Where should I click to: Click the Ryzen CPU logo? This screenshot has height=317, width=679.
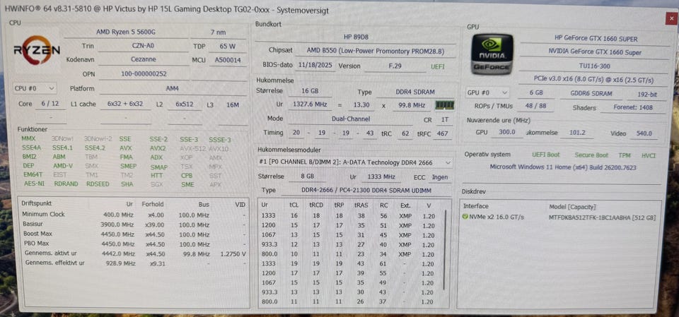click(x=37, y=50)
